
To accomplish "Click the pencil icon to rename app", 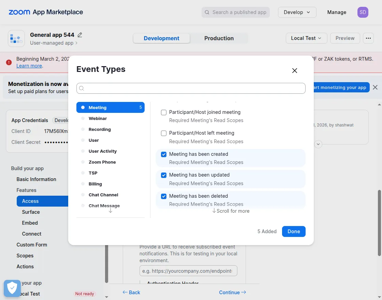I will 80,35.
